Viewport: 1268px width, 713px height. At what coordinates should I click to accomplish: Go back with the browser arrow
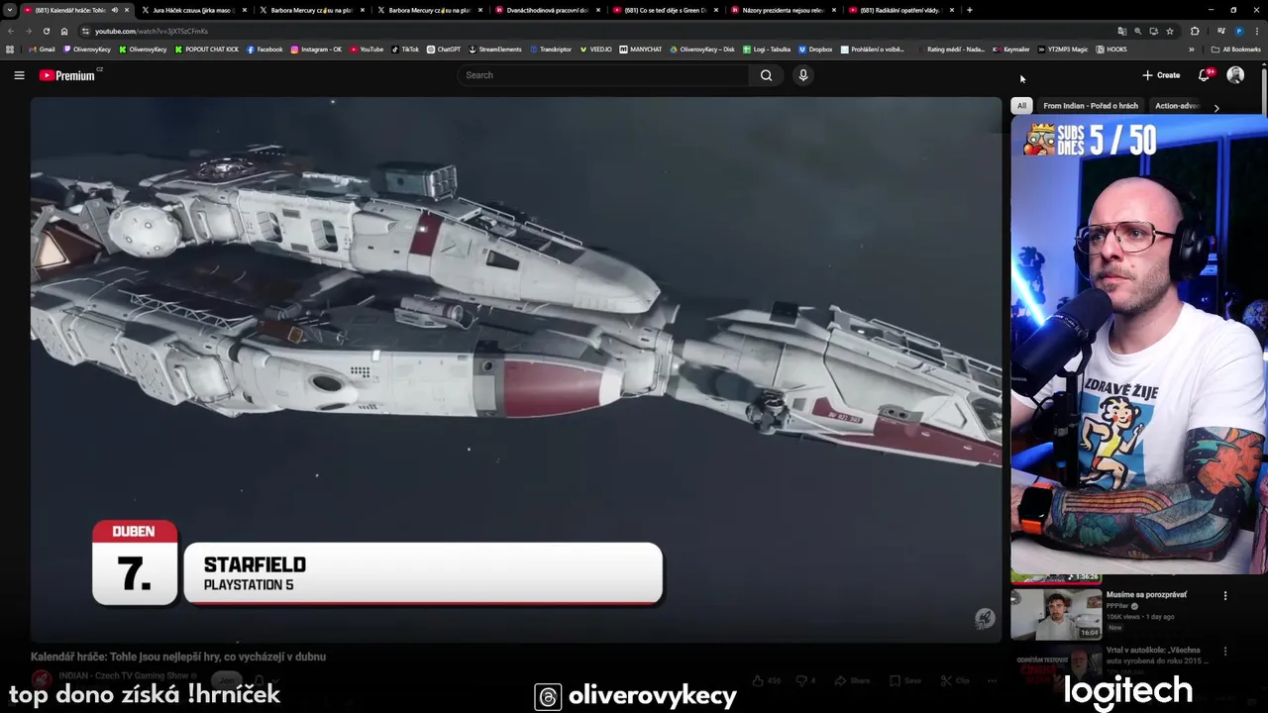pyautogui.click(x=11, y=31)
